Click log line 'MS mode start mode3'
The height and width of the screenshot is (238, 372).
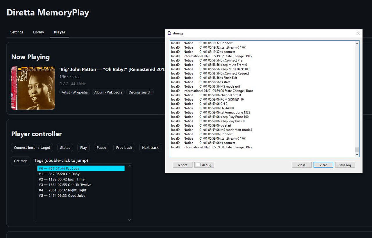click(211, 130)
